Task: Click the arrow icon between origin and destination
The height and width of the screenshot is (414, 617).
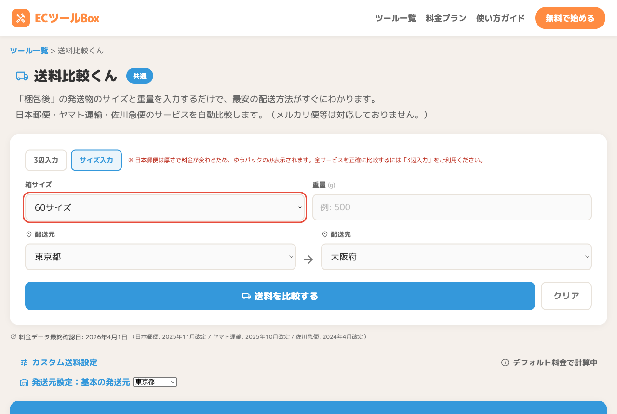Action: (308, 259)
